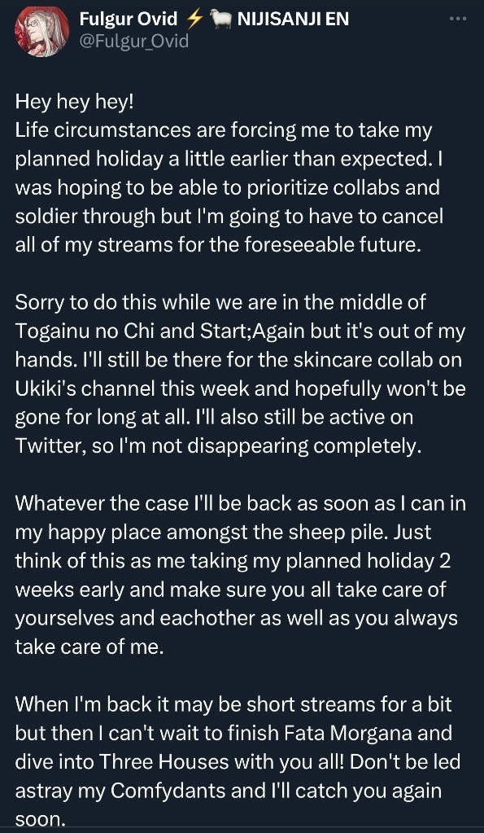
Task: Click Fulgur Ovid's profile avatar picture
Action: point(42,31)
